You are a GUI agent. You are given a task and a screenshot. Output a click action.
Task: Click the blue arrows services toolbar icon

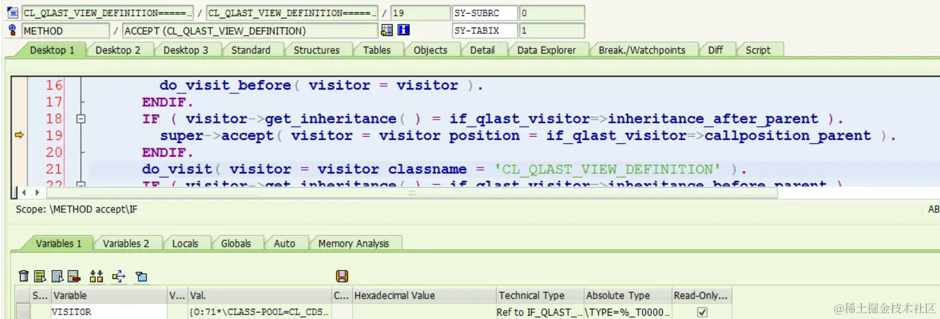click(119, 276)
